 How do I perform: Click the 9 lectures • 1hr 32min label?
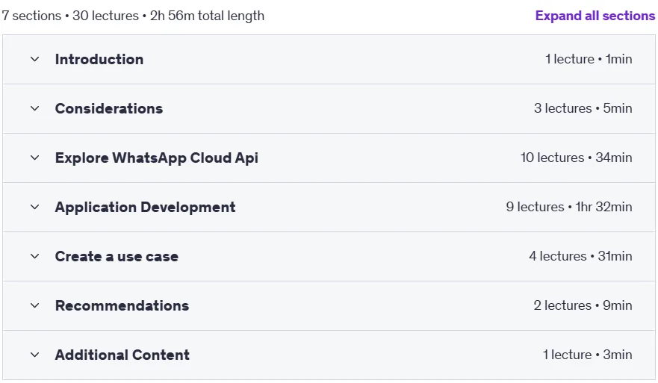(569, 207)
